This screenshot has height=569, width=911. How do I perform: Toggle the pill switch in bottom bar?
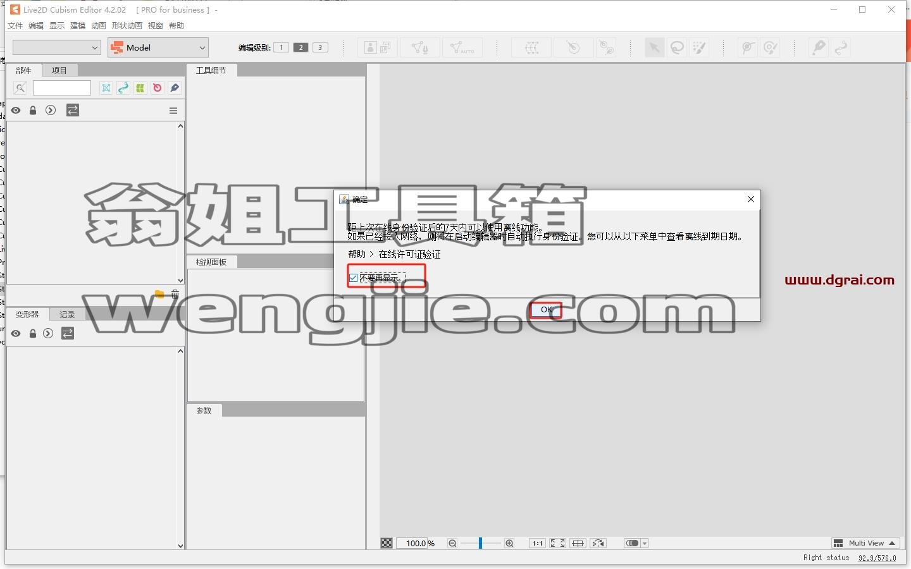[x=631, y=543]
